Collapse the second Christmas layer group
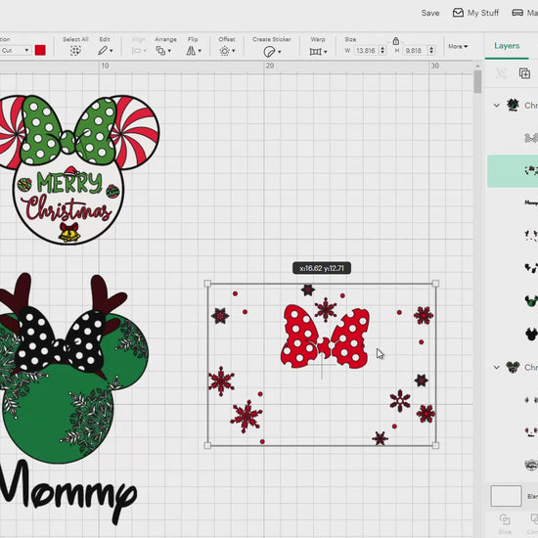Viewport: 538px width, 538px height. click(x=497, y=367)
